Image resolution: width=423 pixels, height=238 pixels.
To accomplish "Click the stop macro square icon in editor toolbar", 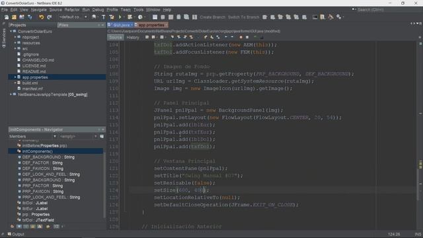I will pyautogui.click(x=247, y=37).
